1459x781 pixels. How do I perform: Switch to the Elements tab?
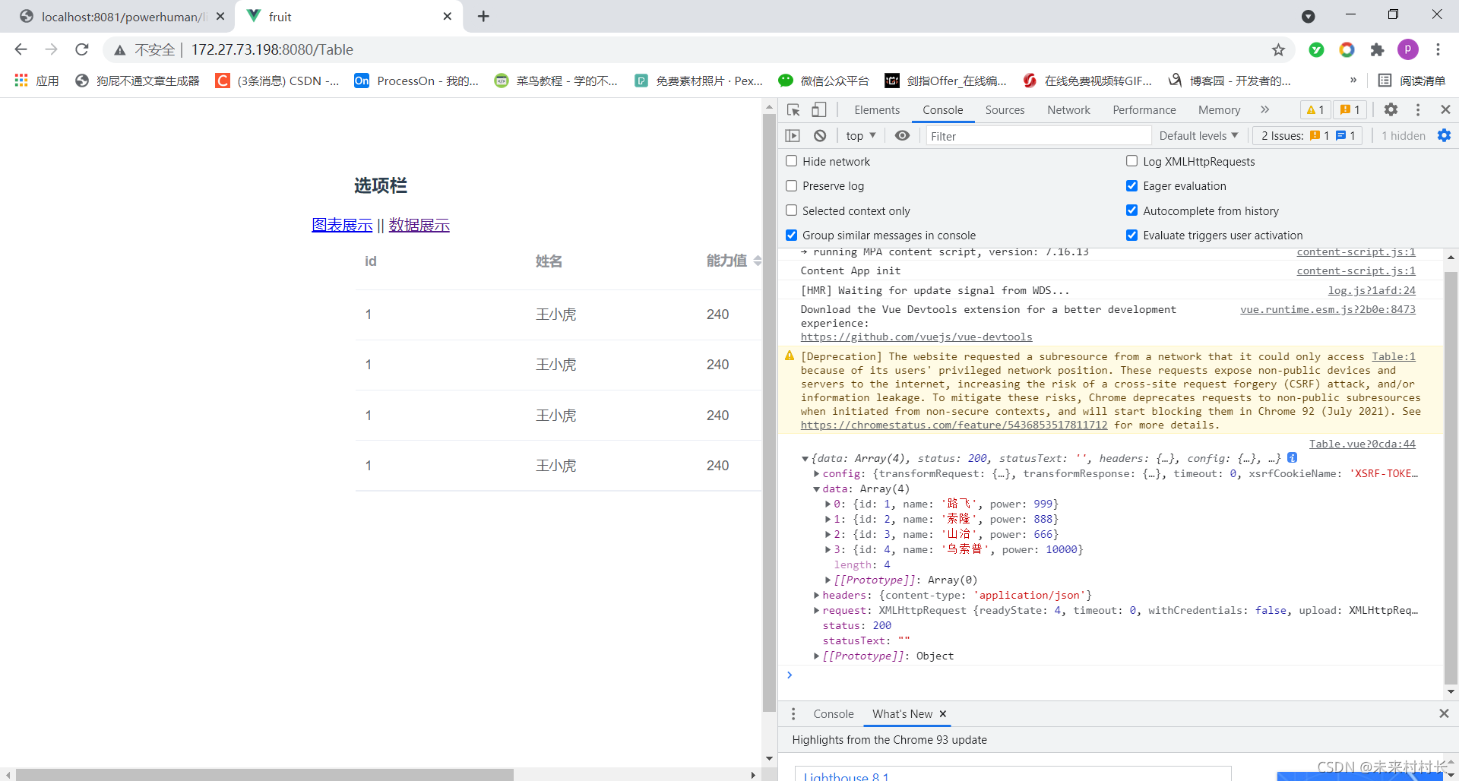[877, 110]
